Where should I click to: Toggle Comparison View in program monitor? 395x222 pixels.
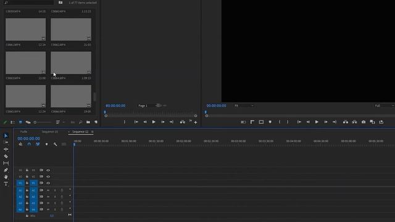[x=372, y=122]
